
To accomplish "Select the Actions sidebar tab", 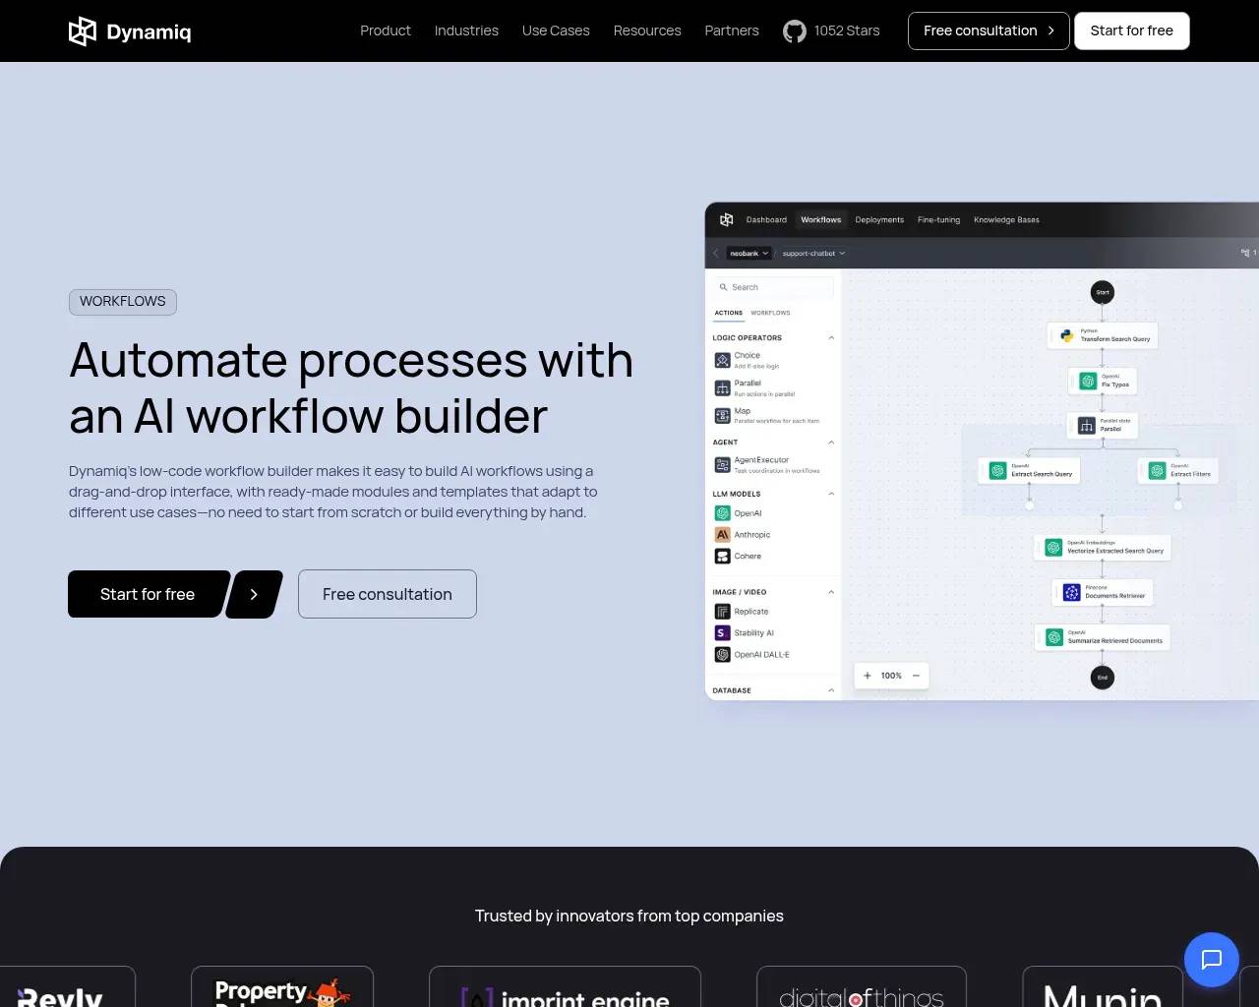I will (729, 313).
